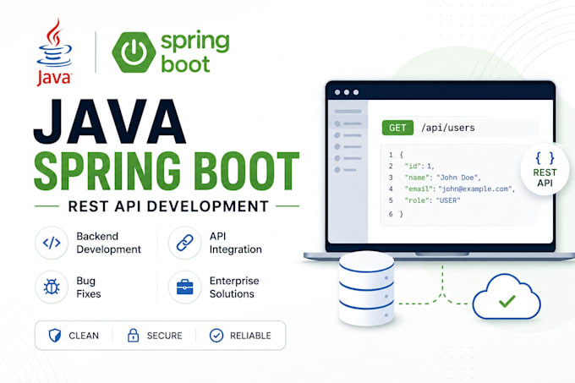
Task: Click the "role": "USER" line
Action: [x=432, y=200]
